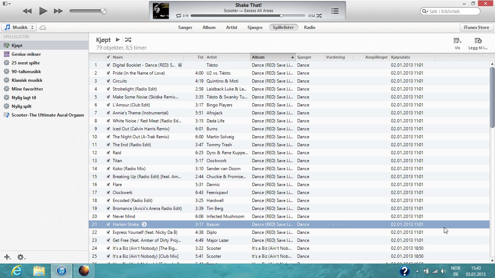Click the Next track fast-forward button

point(58,11)
